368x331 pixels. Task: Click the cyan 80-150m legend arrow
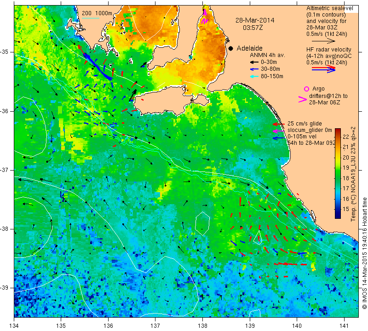tap(254, 76)
